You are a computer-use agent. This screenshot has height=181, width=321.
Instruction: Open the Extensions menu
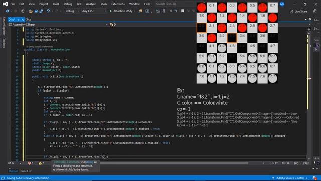click(x=118, y=4)
